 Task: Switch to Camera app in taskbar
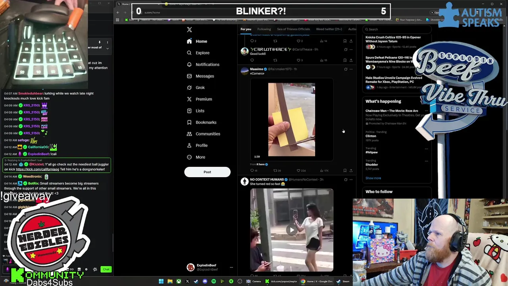click(254, 282)
